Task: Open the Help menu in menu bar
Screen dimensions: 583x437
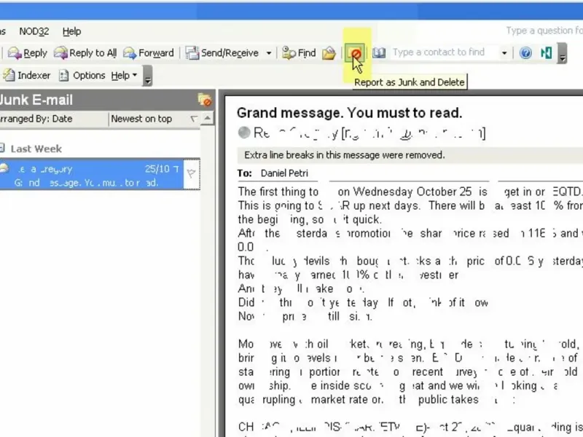Action: pos(71,31)
